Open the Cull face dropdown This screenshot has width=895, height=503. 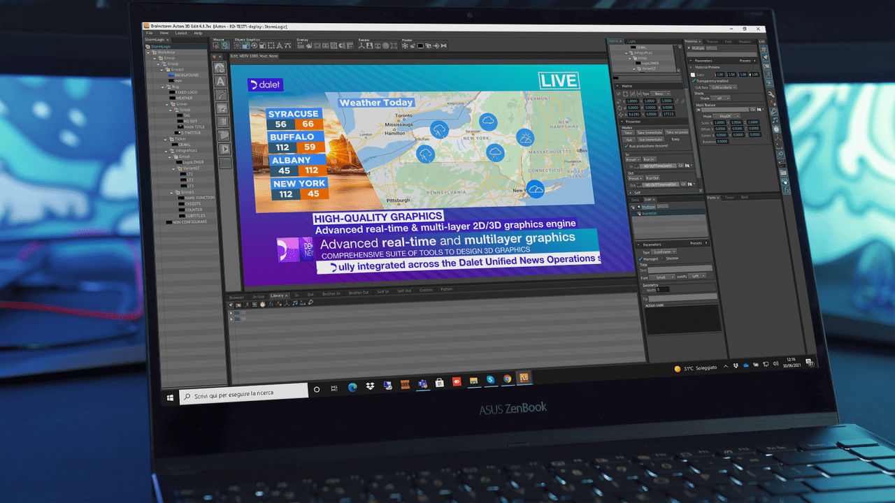click(x=723, y=87)
